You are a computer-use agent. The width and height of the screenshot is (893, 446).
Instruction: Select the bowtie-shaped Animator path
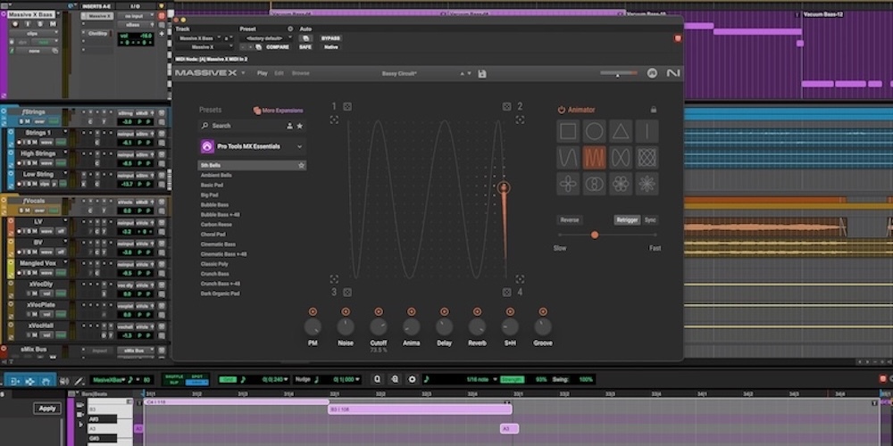pos(621,158)
